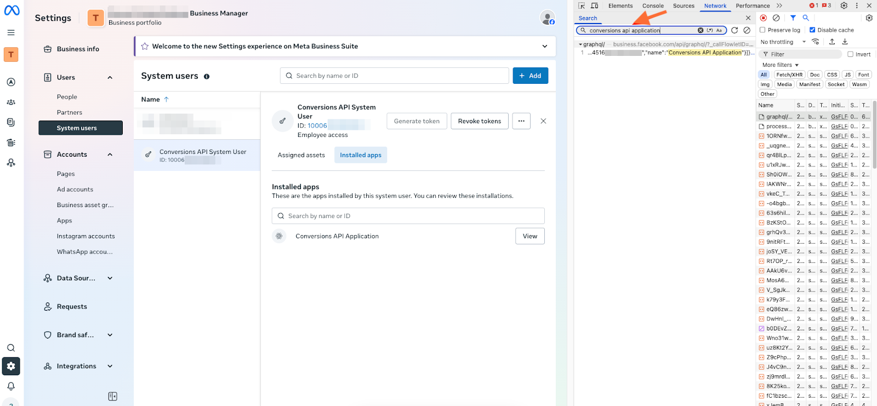Open info icon next to System users

(x=207, y=77)
